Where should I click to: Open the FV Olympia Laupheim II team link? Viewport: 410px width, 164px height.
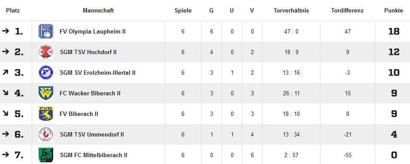(93, 32)
